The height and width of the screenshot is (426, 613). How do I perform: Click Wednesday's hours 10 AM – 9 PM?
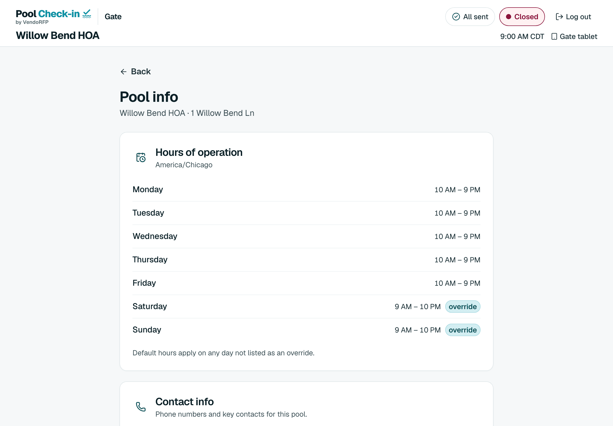point(457,237)
